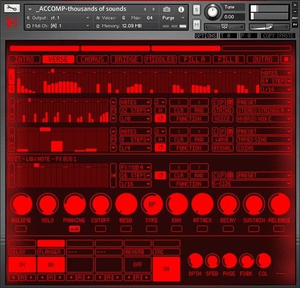This screenshot has width=300, height=288.
Task: Open the instrument info icon
Action: click(181, 9)
